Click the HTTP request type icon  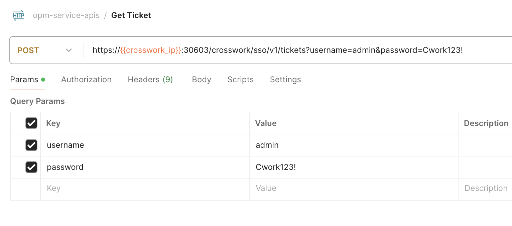(x=19, y=15)
